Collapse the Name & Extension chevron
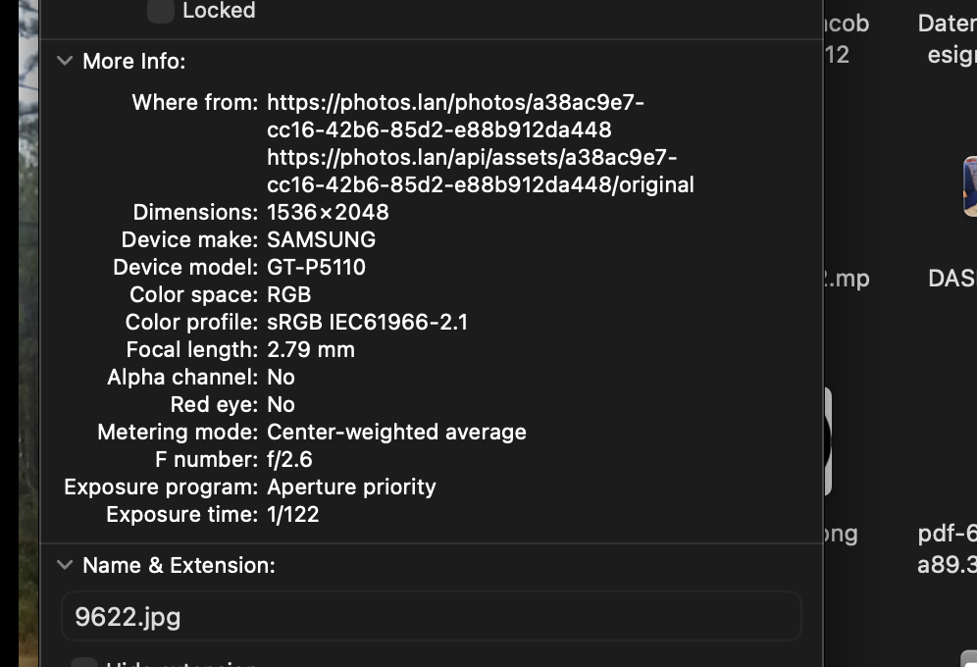977x667 pixels. coord(65,565)
